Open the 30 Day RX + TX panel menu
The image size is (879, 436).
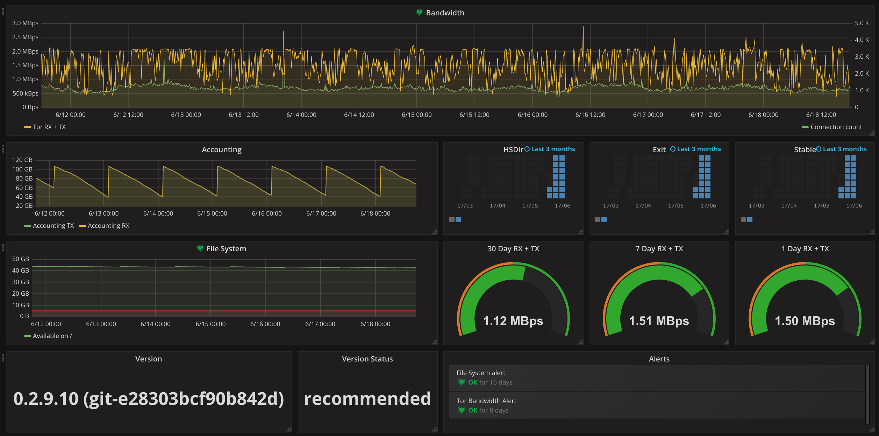pos(513,249)
